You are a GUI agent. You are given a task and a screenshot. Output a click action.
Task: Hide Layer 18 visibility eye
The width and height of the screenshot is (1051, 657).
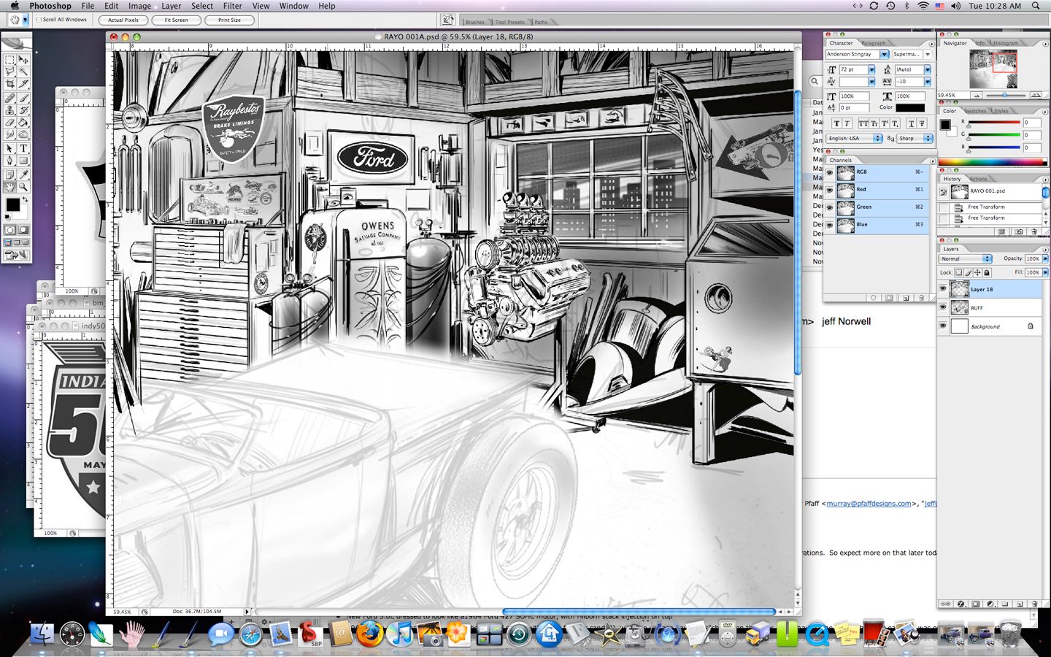pos(943,289)
